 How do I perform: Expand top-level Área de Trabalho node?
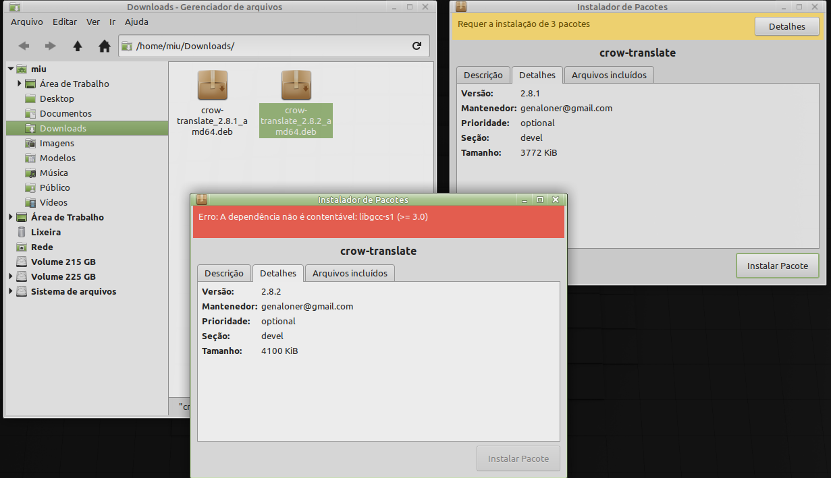(11, 217)
